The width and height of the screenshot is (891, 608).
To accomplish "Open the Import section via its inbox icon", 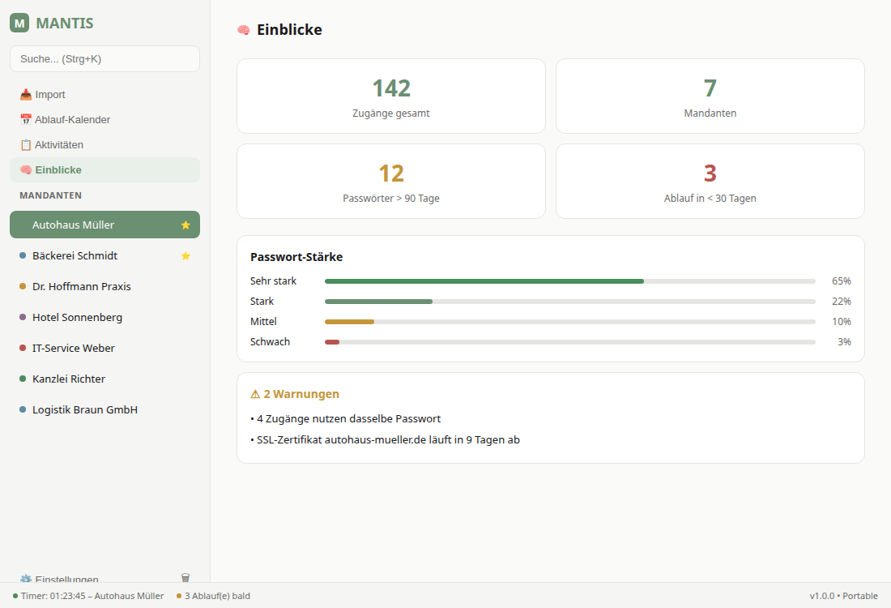I will coord(26,95).
